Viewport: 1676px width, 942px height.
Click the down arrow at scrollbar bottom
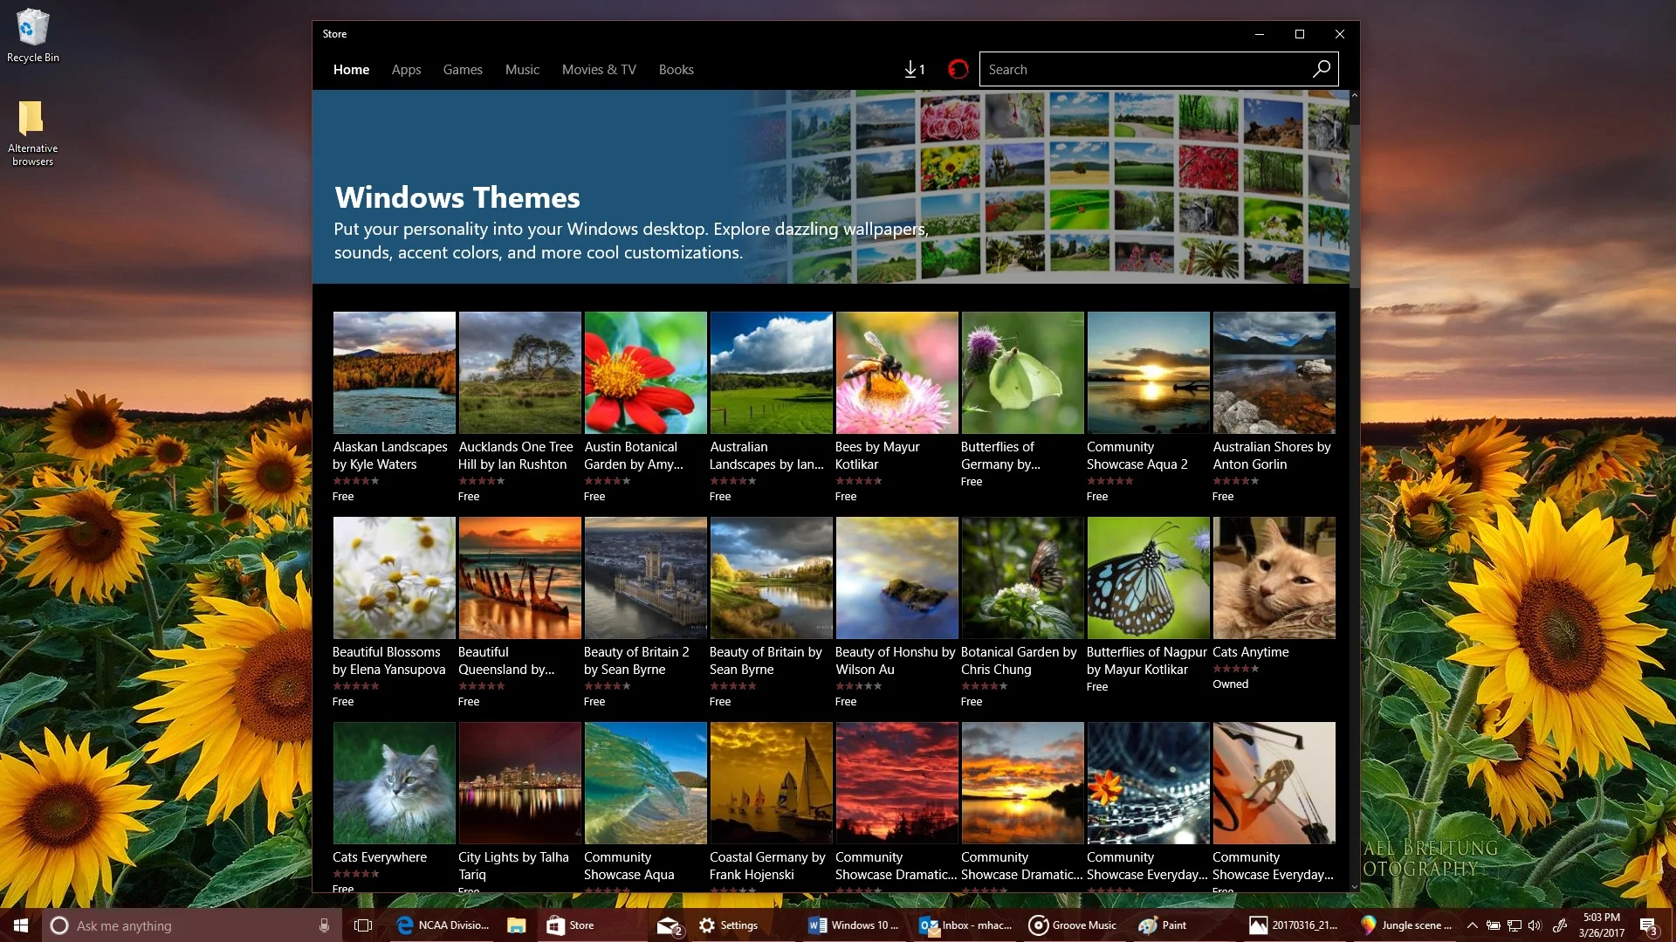(1355, 886)
